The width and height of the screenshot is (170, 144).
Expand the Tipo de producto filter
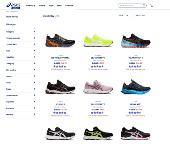tap(21, 38)
